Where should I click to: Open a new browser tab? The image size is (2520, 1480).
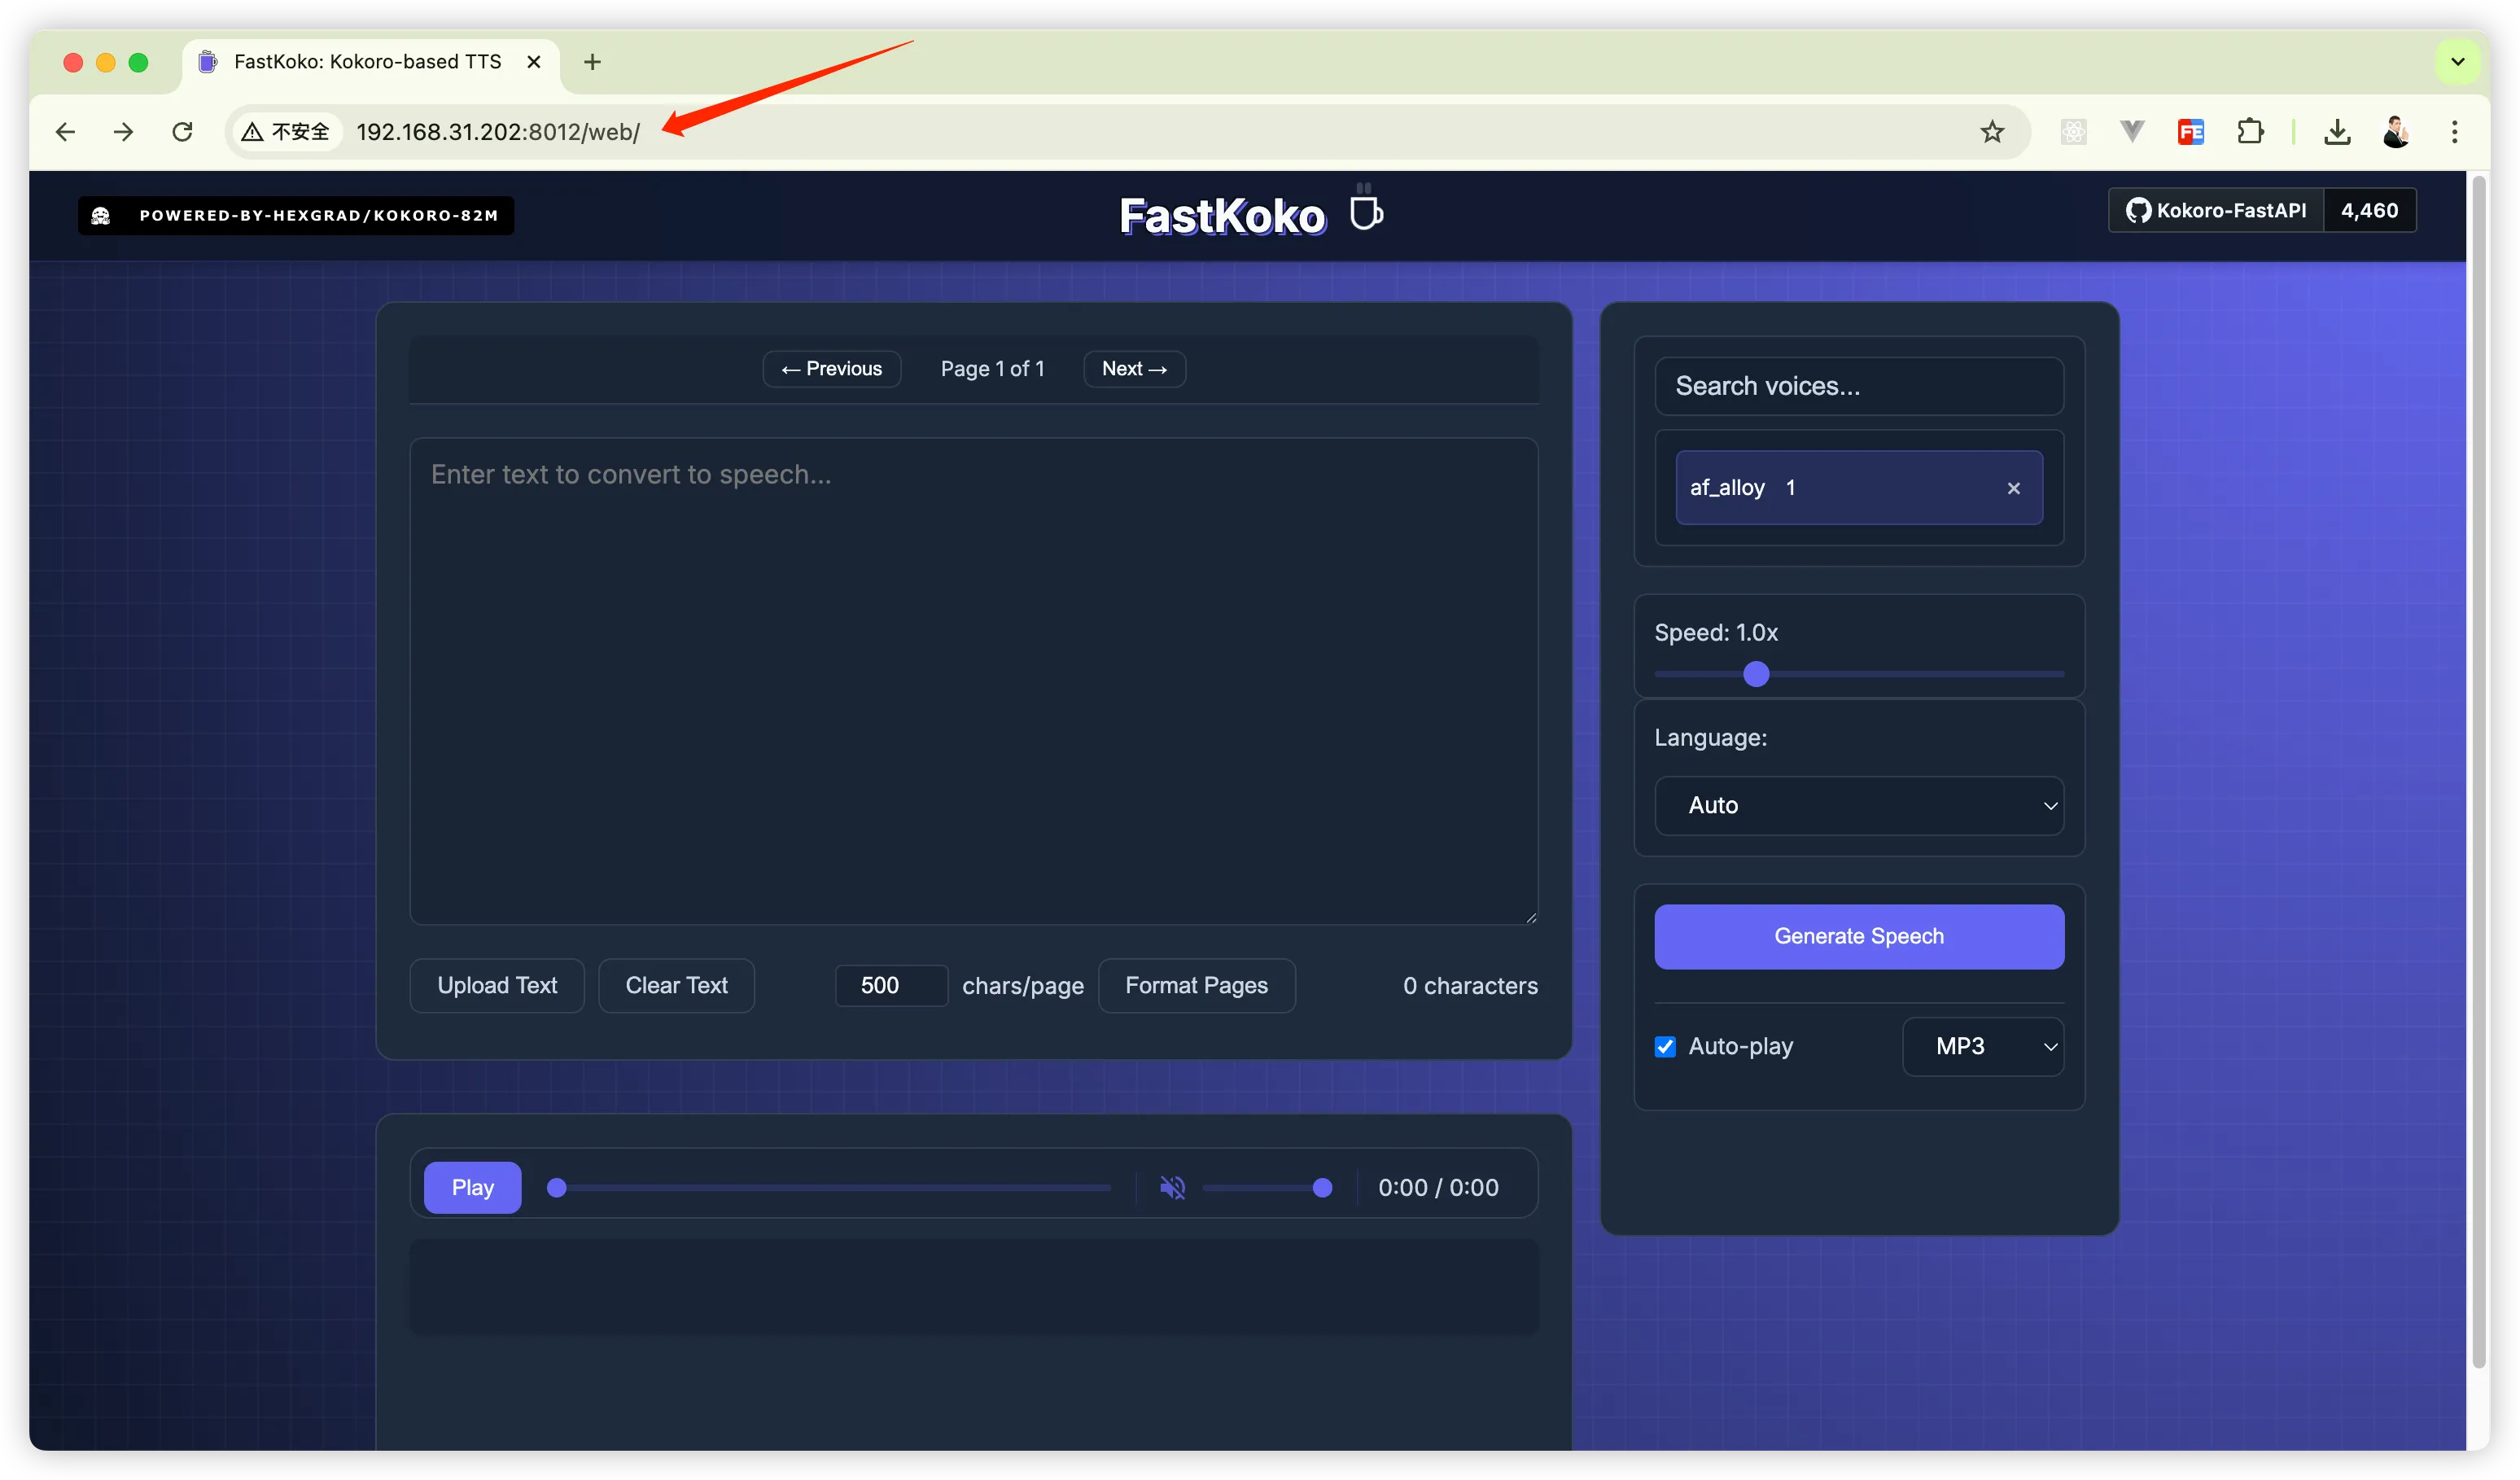[x=592, y=62]
